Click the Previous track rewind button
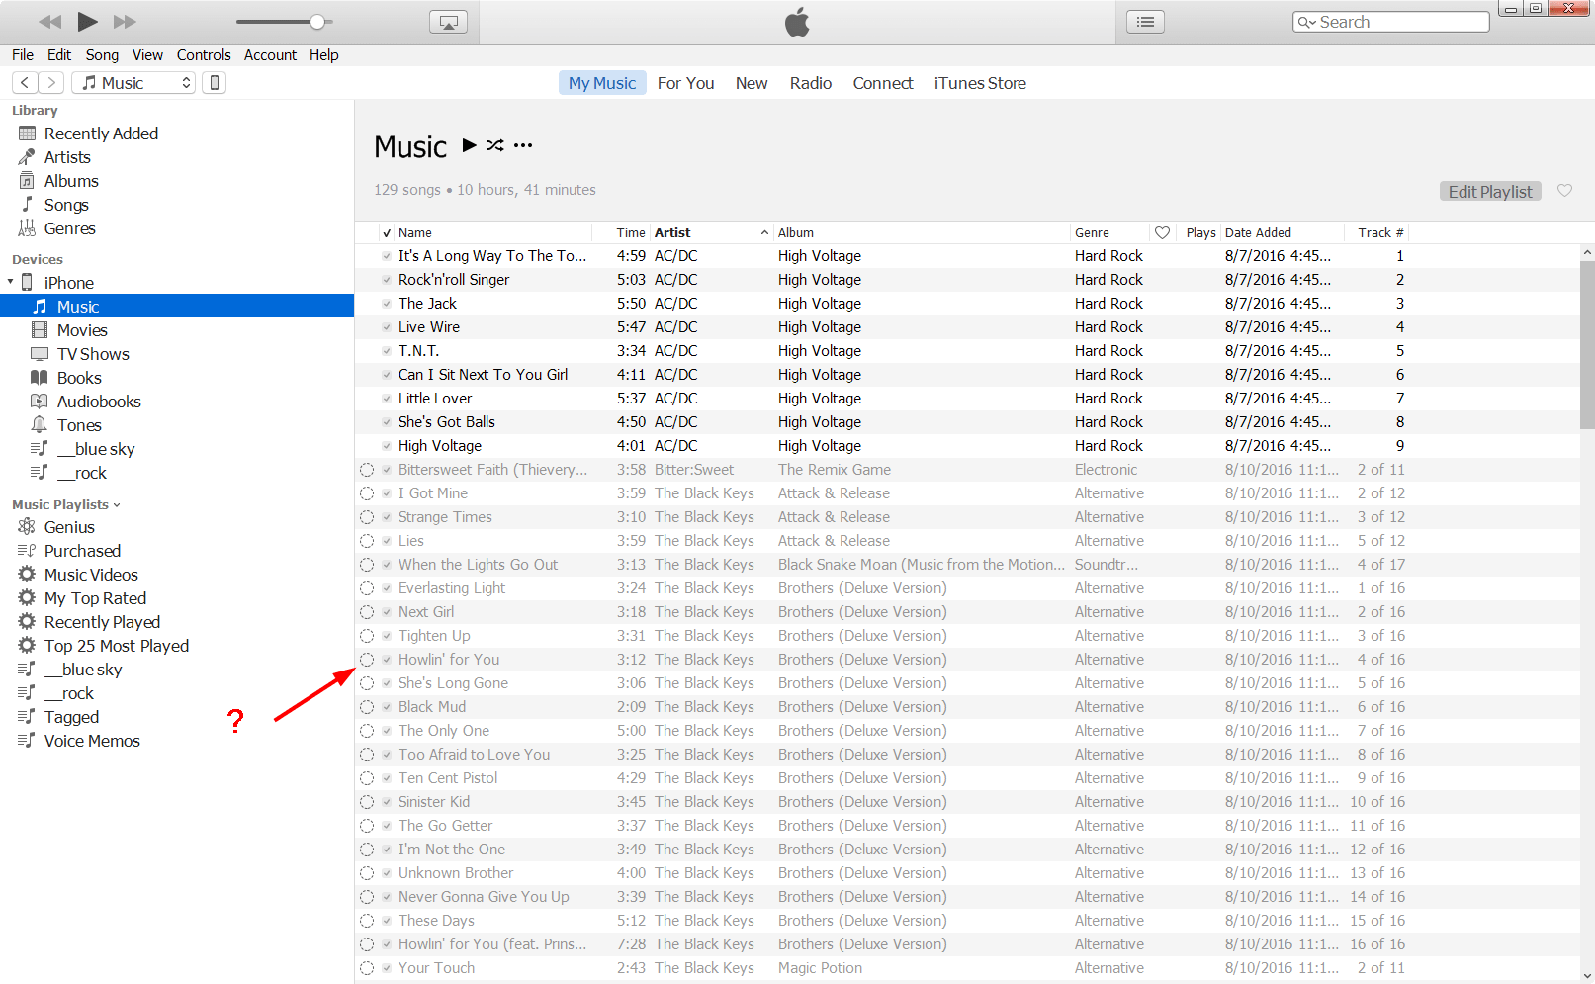 (x=49, y=22)
